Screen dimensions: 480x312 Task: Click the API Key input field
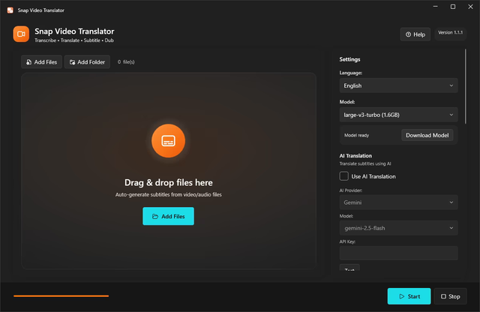398,253
